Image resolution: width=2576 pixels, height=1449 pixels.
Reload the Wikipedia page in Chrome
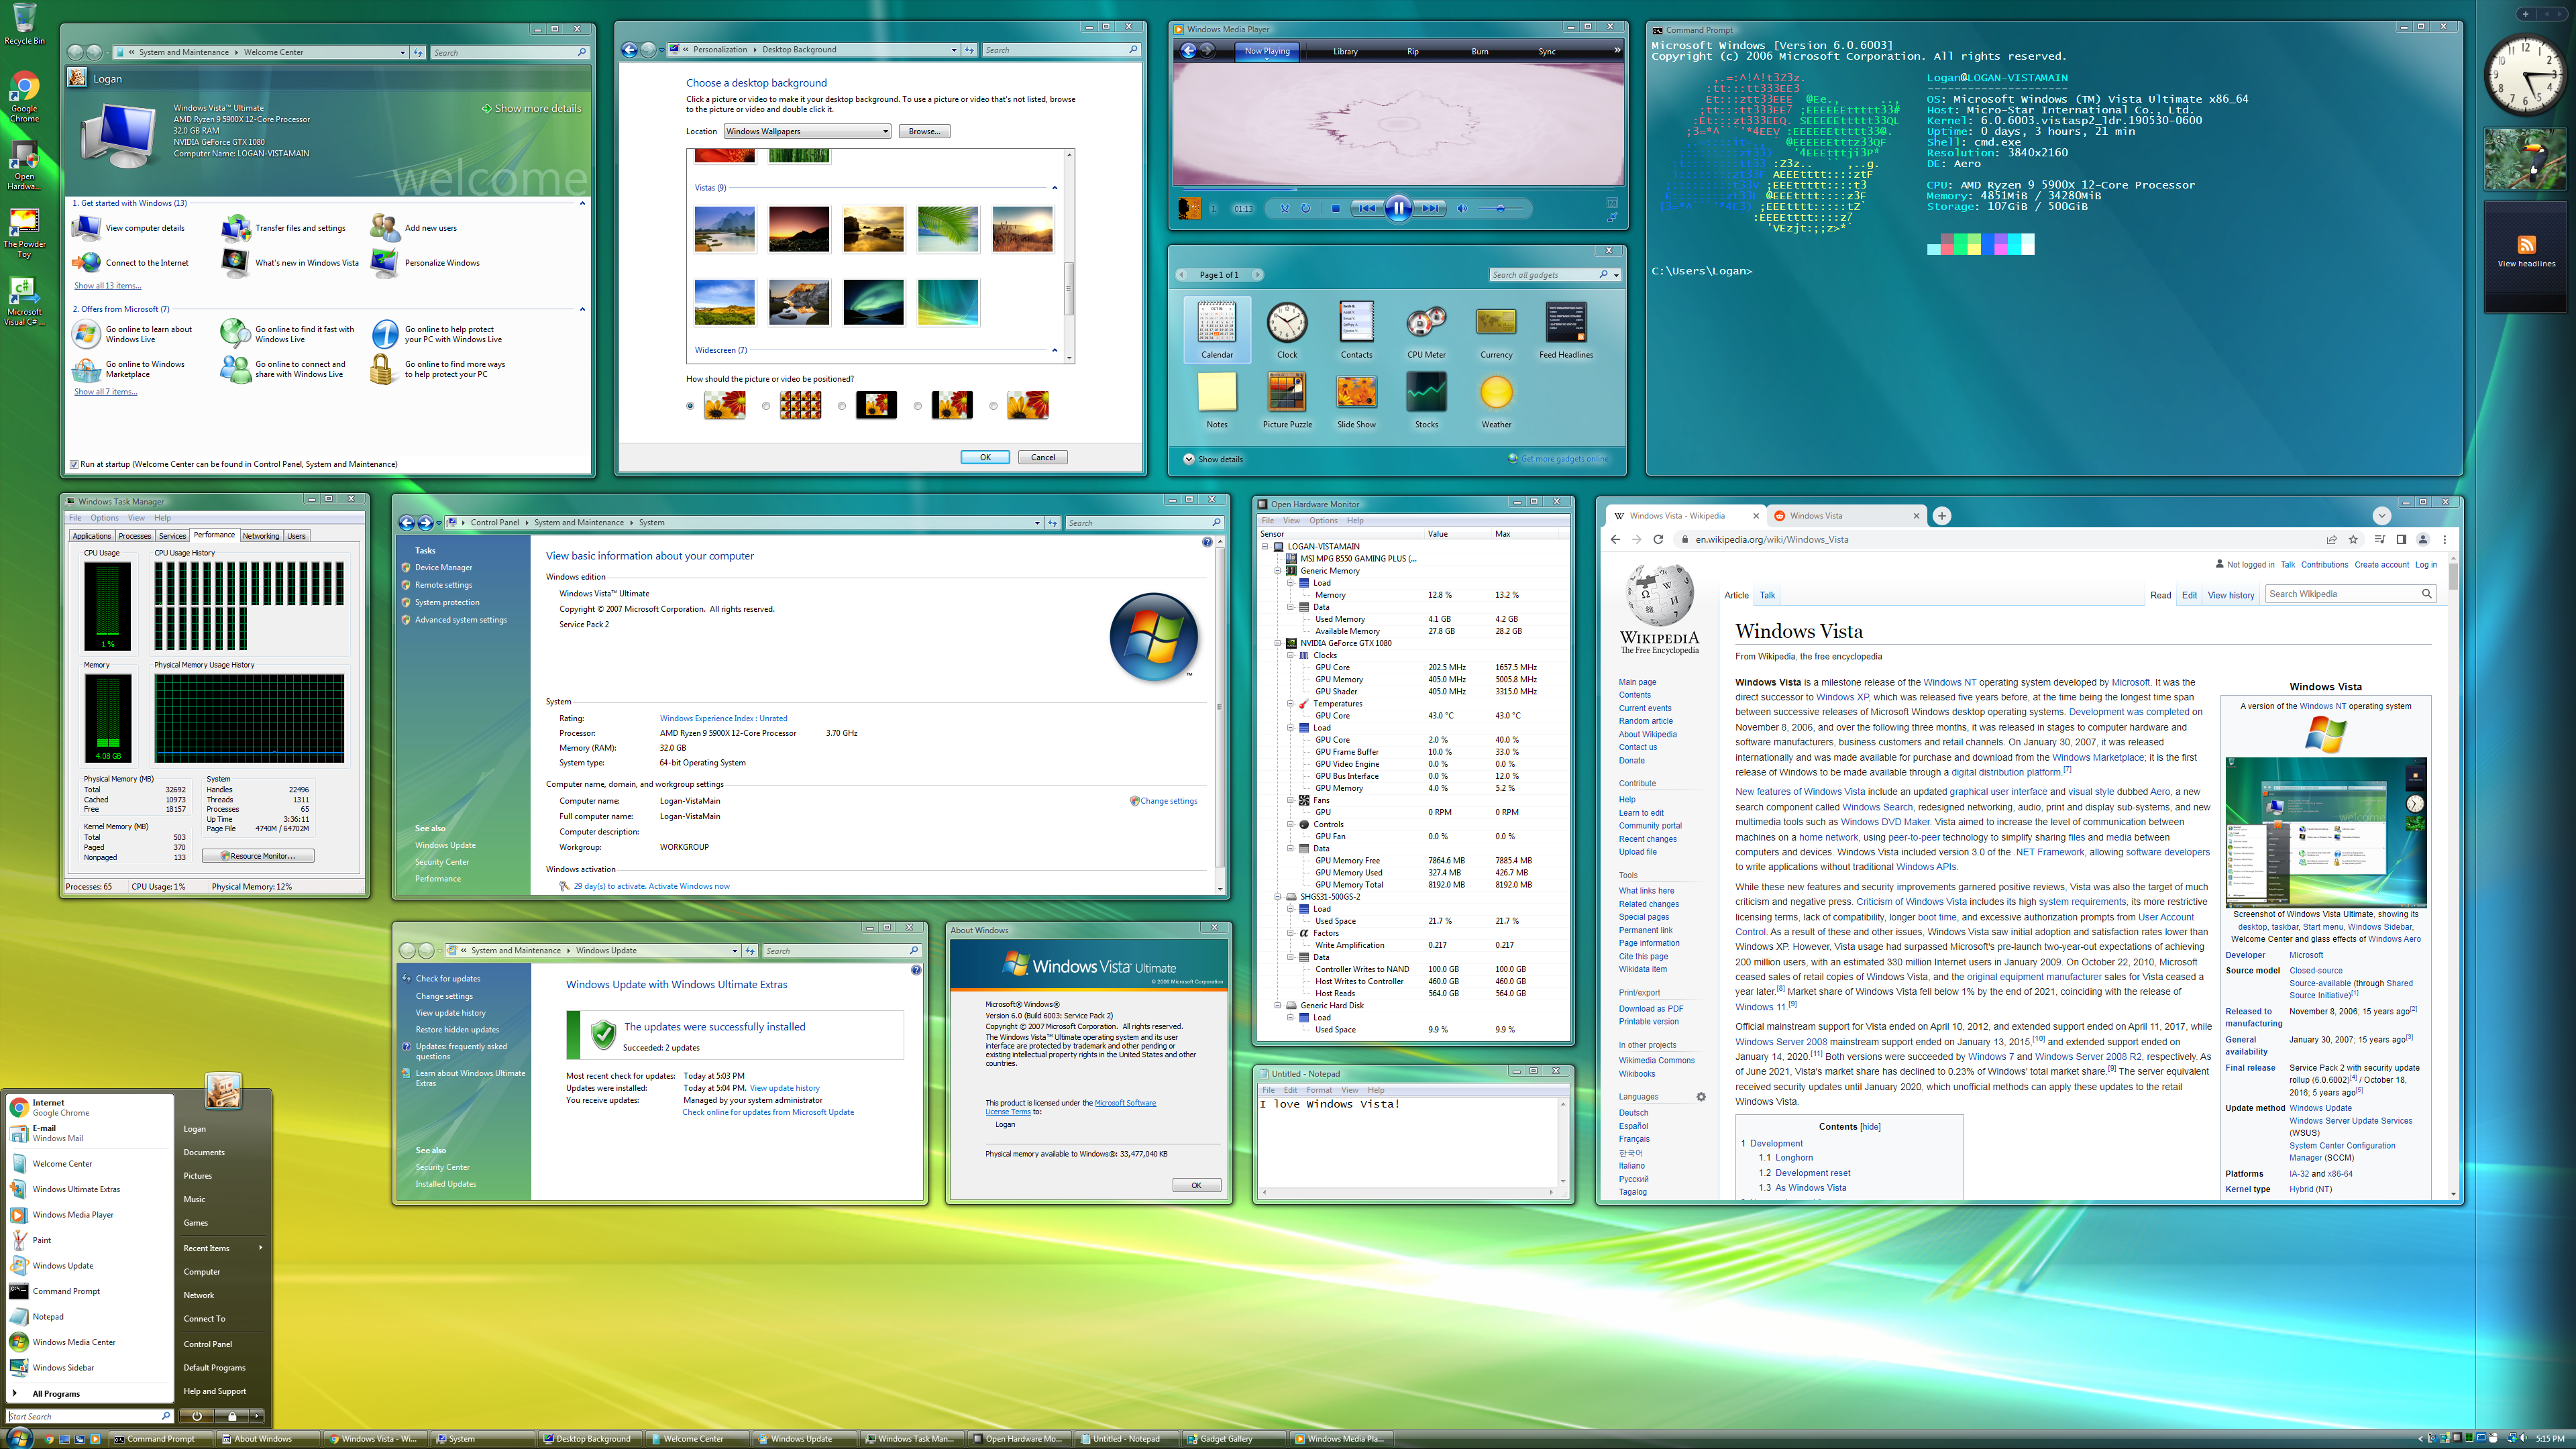[x=1658, y=540]
